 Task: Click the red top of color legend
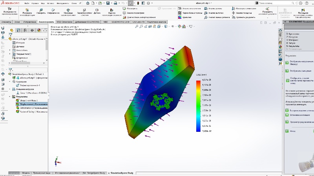pos(198,83)
